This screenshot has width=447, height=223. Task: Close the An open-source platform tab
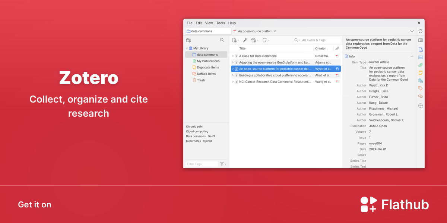275,31
